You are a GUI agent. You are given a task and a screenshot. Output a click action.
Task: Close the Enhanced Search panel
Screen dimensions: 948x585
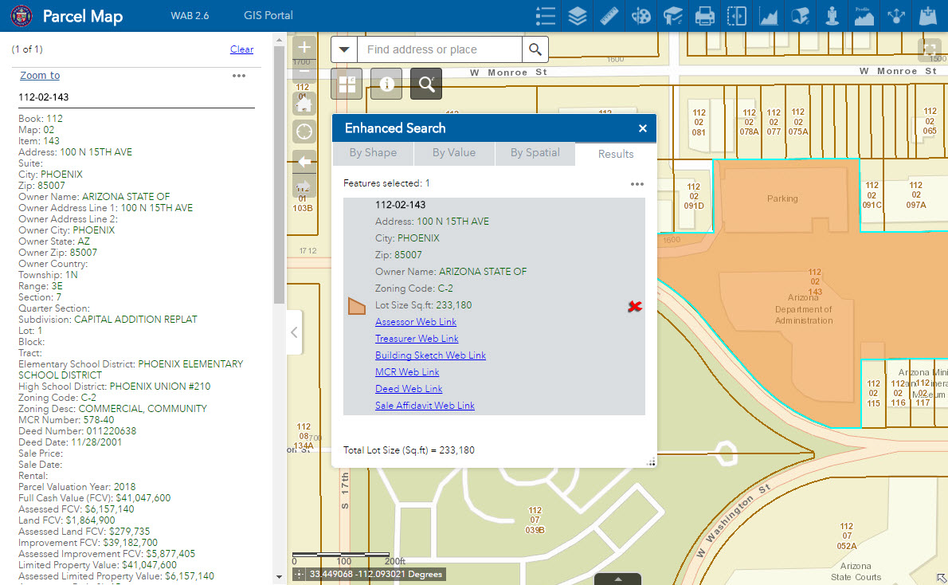(x=643, y=128)
